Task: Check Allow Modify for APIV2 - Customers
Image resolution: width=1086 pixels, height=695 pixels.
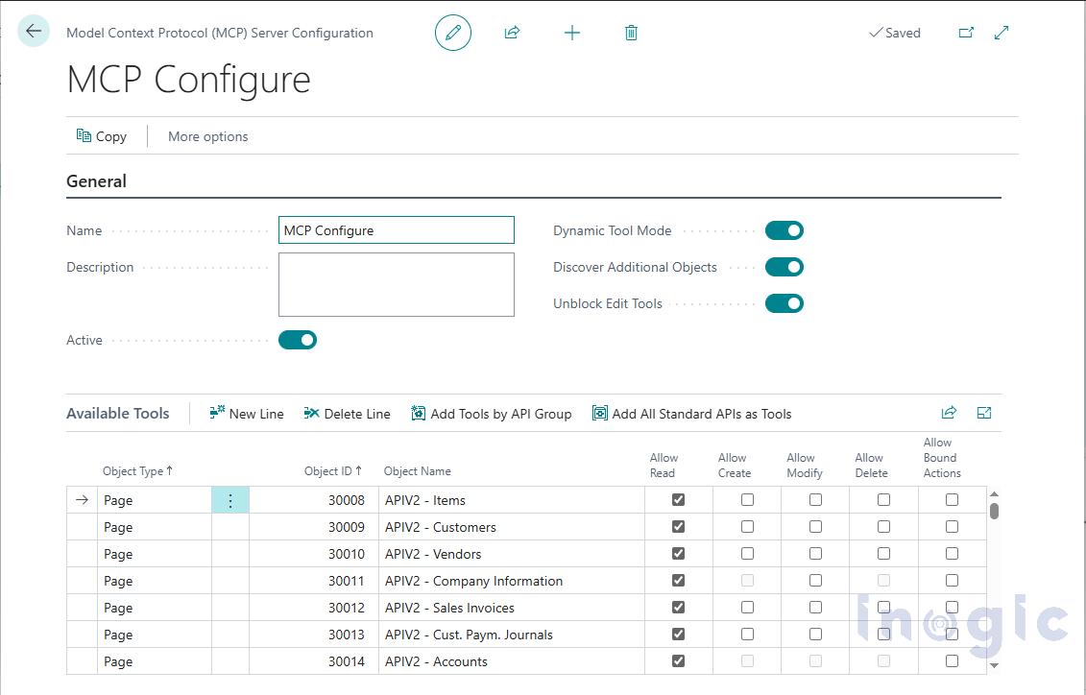Action: tap(816, 527)
